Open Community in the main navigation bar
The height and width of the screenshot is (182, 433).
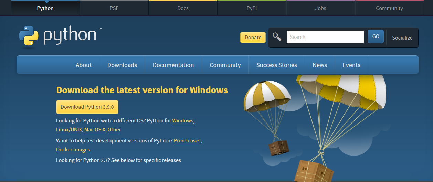coord(225,65)
